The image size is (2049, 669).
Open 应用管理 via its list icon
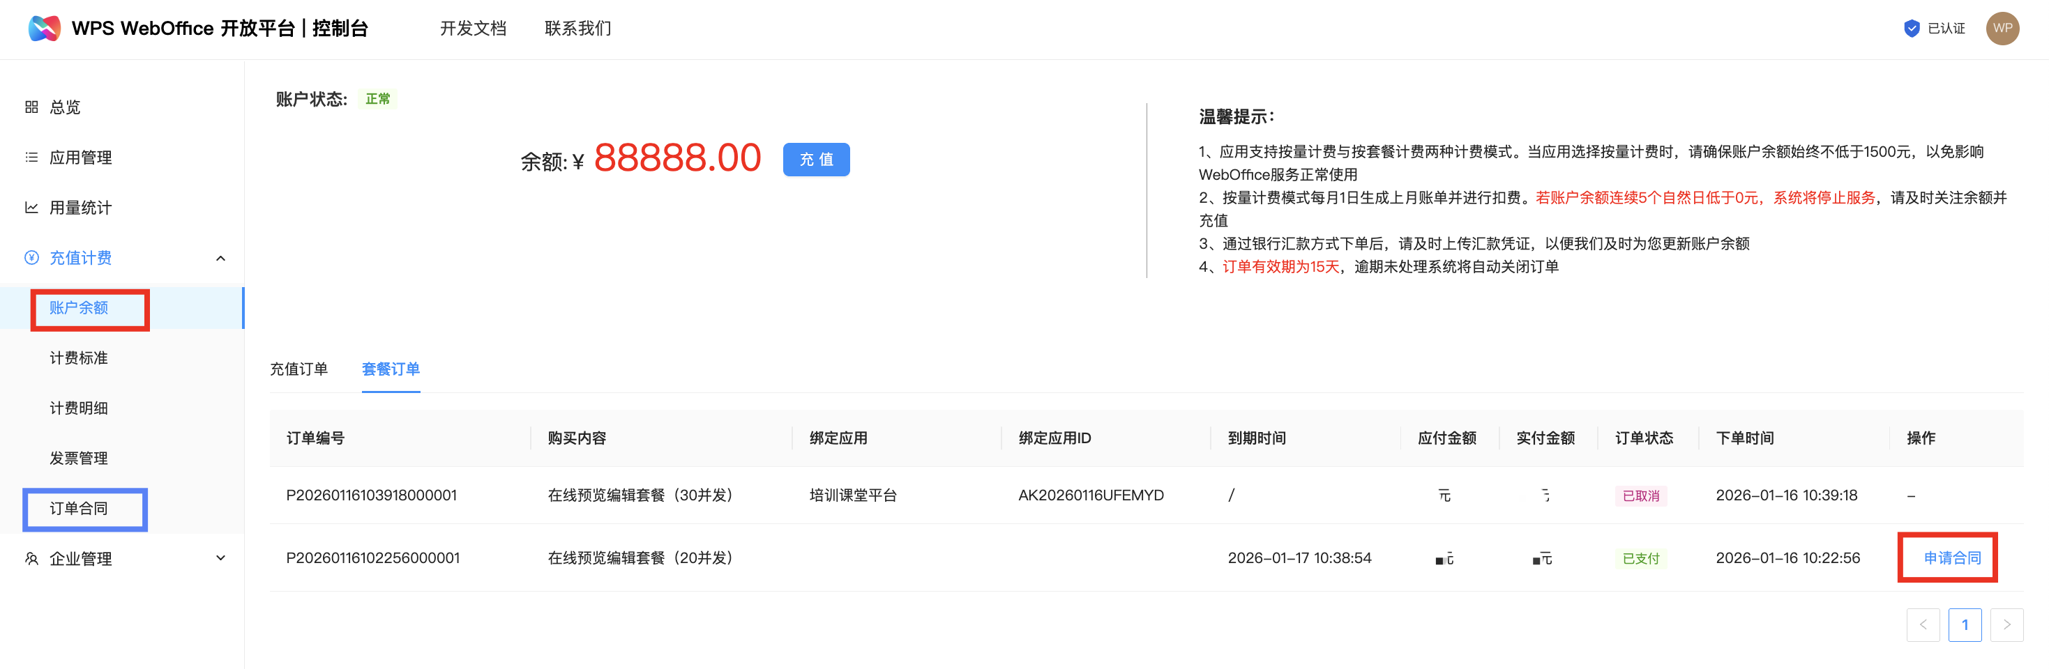pyautogui.click(x=32, y=157)
